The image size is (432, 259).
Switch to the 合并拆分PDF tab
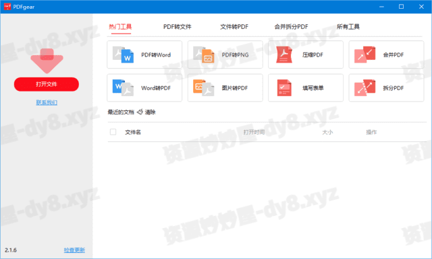coord(291,27)
